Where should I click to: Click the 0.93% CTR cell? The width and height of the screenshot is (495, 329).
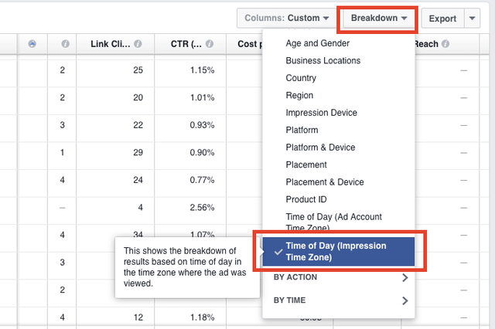[202, 125]
